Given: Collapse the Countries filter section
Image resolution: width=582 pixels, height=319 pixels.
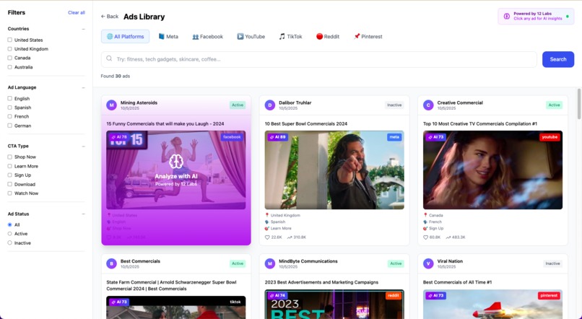Looking at the screenshot, I should coord(83,29).
